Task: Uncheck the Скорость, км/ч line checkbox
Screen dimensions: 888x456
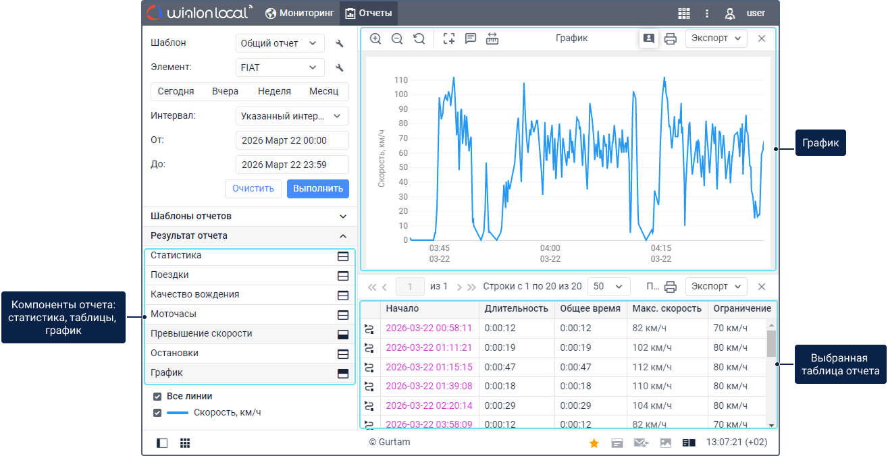Action: pyautogui.click(x=157, y=413)
